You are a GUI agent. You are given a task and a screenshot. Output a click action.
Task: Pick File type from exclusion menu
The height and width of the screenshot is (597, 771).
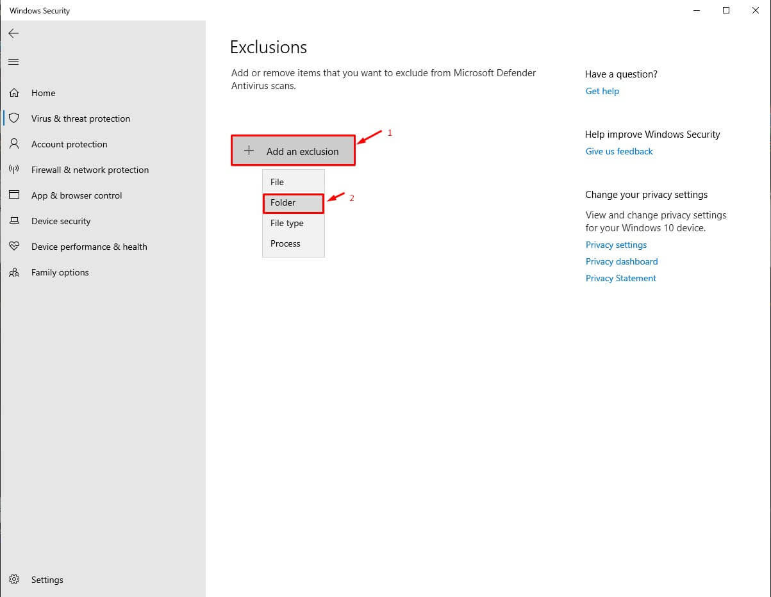coord(286,223)
